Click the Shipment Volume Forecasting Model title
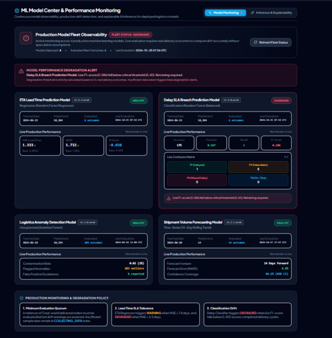 [193, 222]
